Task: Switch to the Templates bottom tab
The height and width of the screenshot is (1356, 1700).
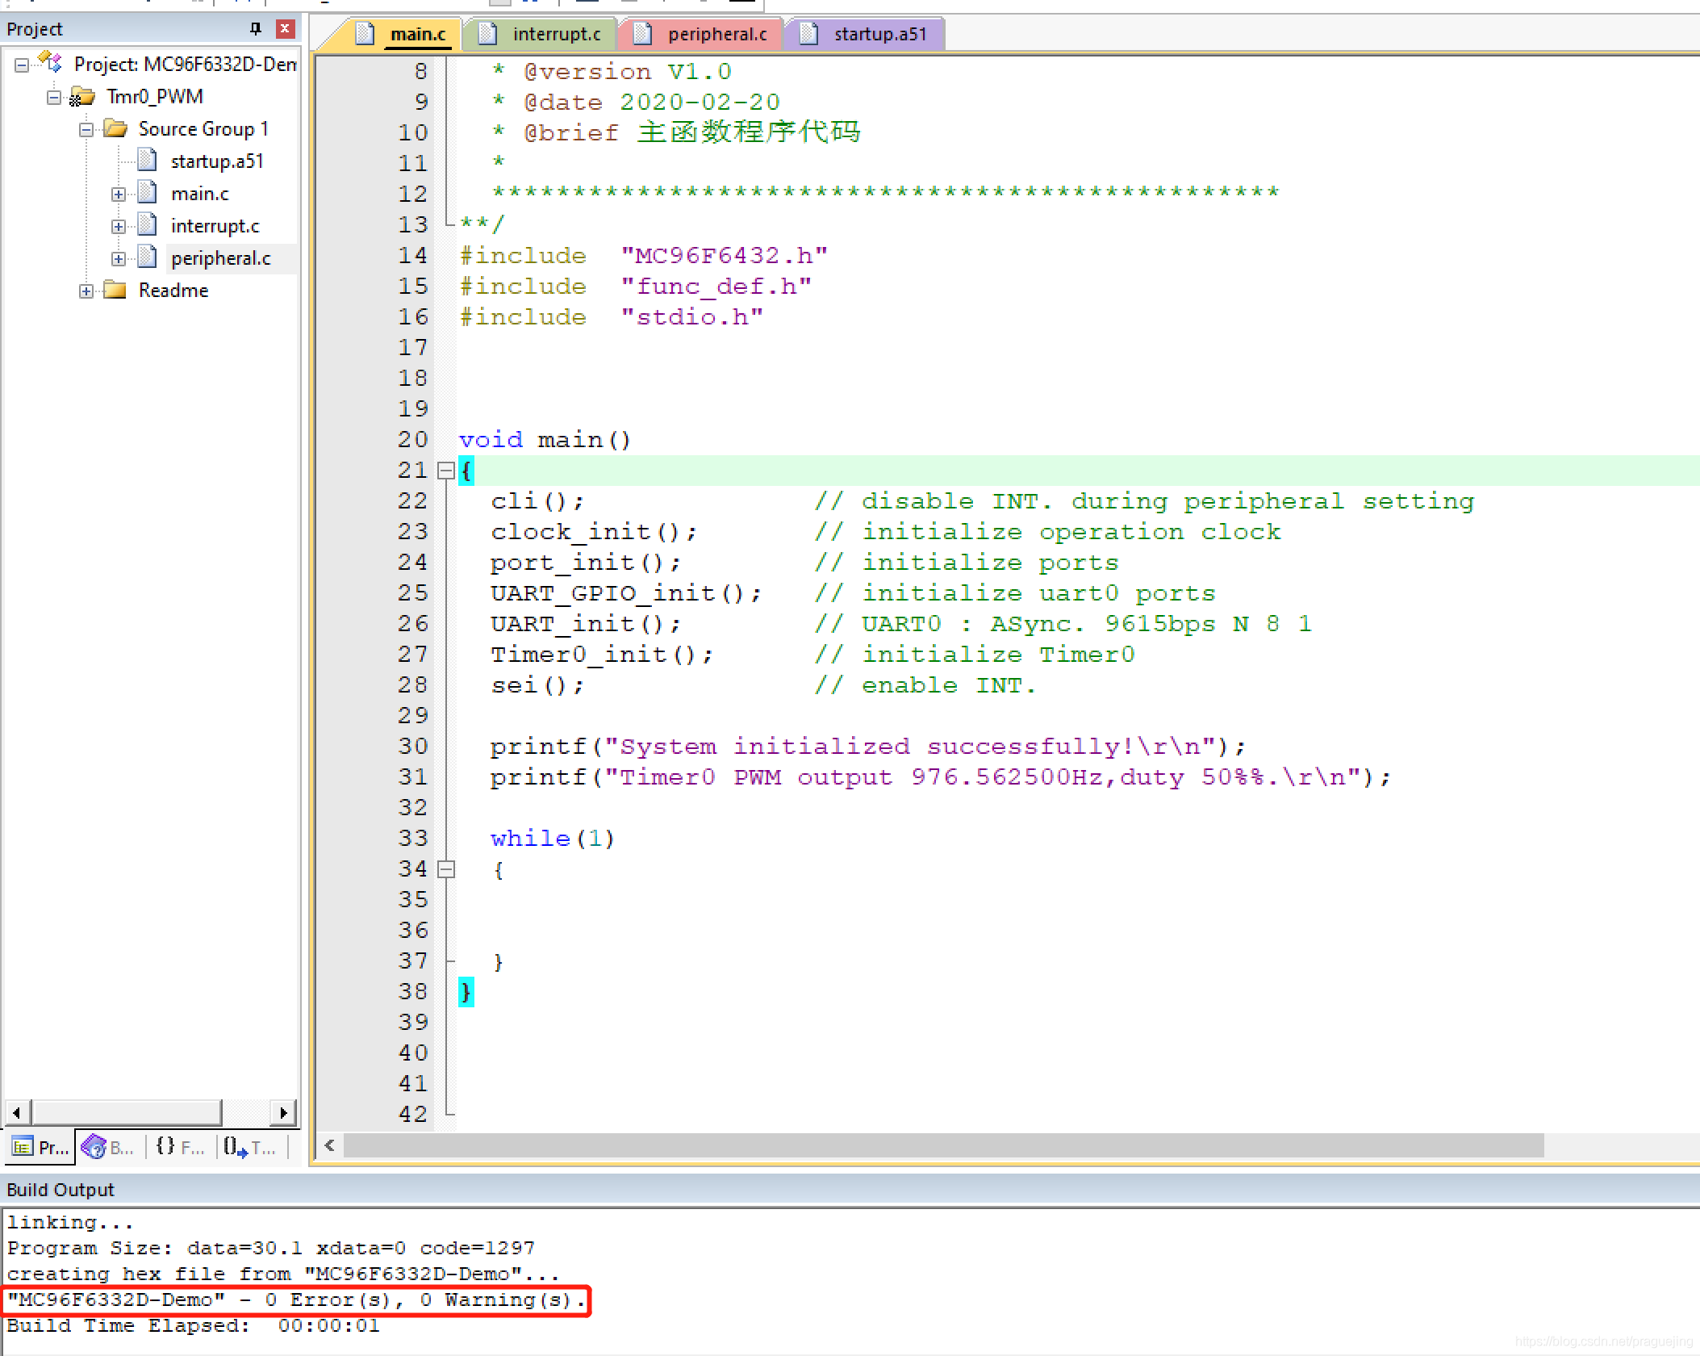Action: click(x=250, y=1147)
